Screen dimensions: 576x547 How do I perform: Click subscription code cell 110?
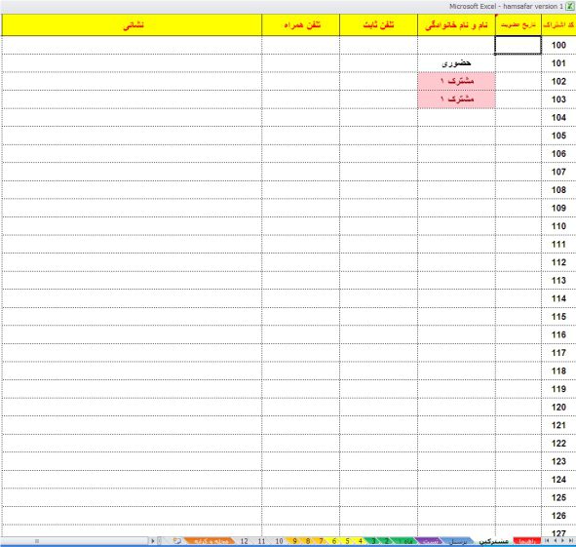click(x=558, y=226)
